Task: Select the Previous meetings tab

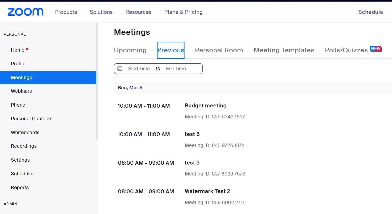Action: (x=171, y=50)
